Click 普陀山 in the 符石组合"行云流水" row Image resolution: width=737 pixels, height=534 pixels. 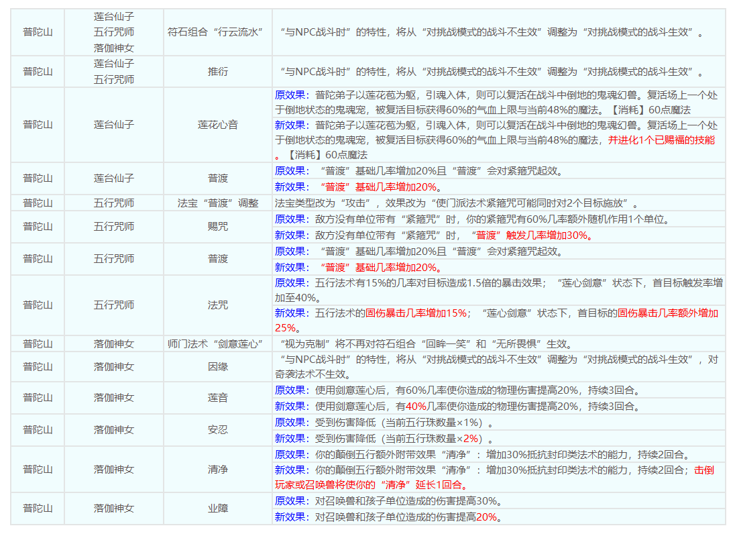(38, 32)
